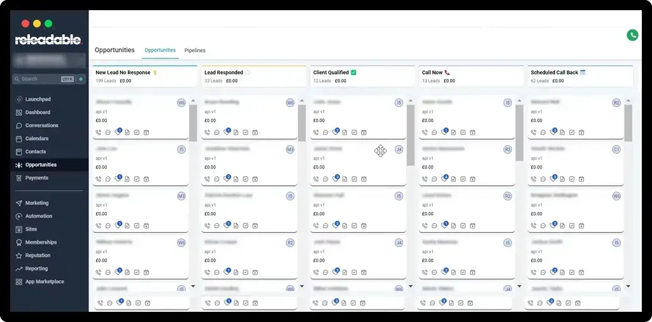The image size is (652, 322).
Task: Open tasks on the M3 card in New Lead No Response
Action: (x=137, y=226)
